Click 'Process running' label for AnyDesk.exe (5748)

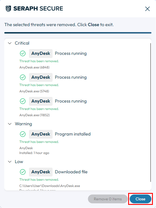pos(71,77)
